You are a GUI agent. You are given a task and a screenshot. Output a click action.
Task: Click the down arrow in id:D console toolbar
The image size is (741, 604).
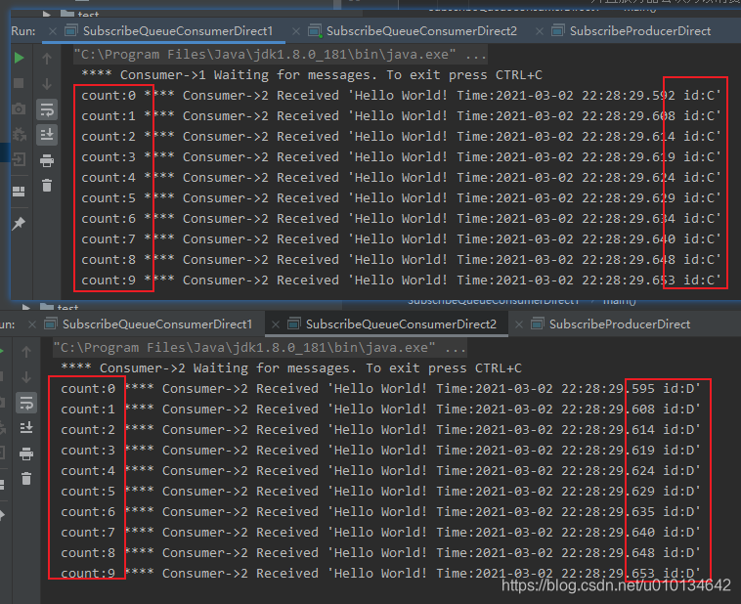pyautogui.click(x=26, y=376)
